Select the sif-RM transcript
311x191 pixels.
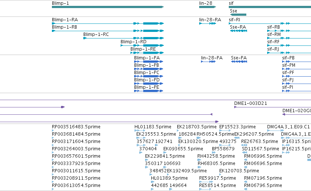coord(289,38)
